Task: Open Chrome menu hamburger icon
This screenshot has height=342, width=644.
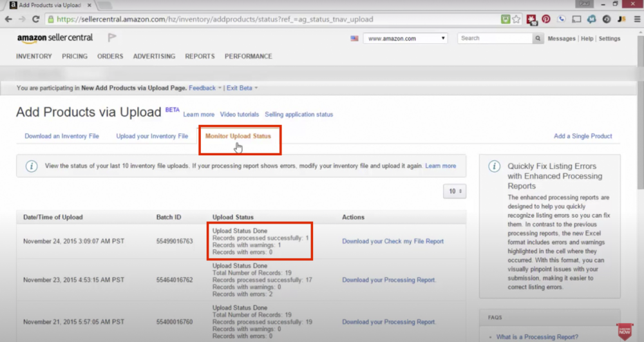Action: tap(637, 19)
